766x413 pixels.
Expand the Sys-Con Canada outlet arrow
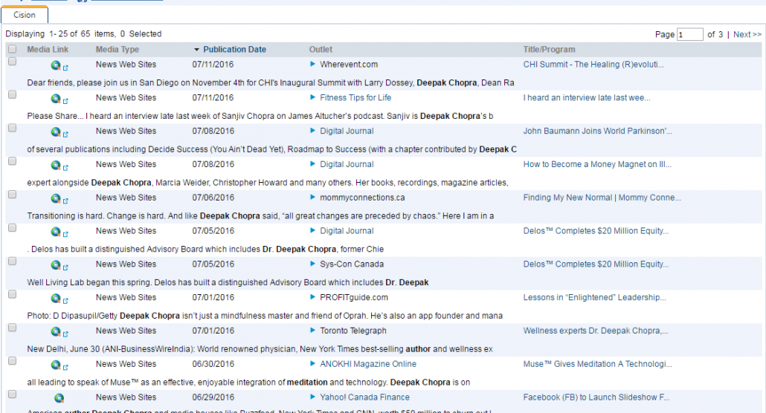click(312, 264)
